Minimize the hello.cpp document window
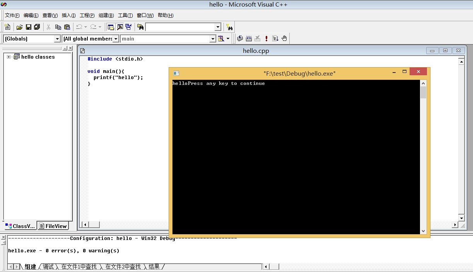This screenshot has width=473, height=272. (432, 51)
